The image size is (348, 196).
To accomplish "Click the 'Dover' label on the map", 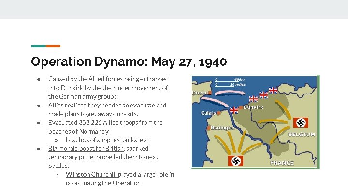I will (x=200, y=93).
